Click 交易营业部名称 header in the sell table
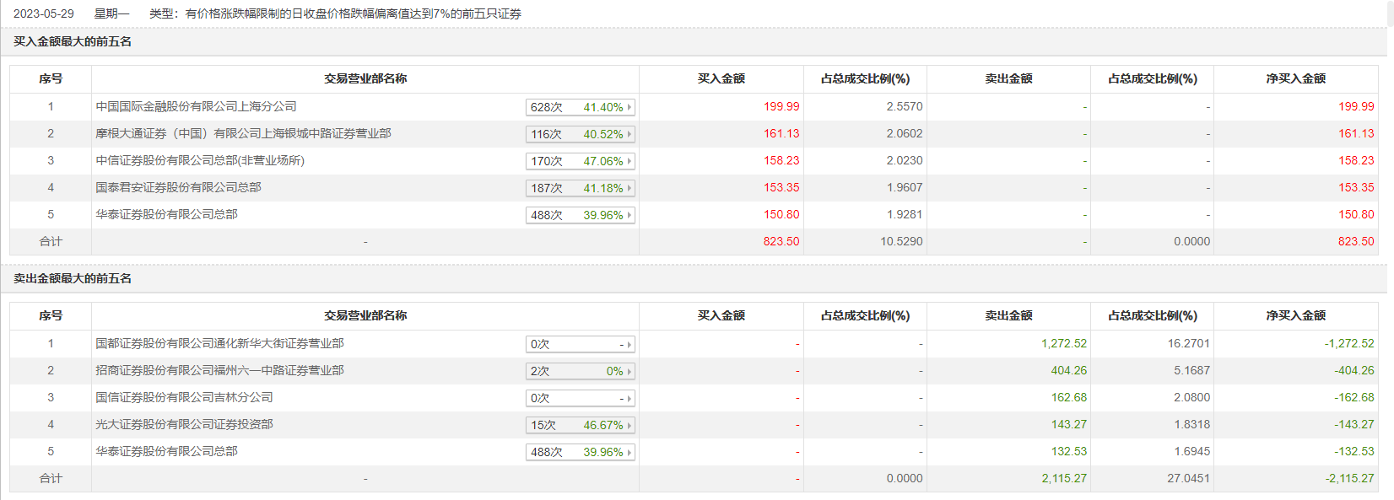Viewport: 1394px width, 500px height. (365, 315)
